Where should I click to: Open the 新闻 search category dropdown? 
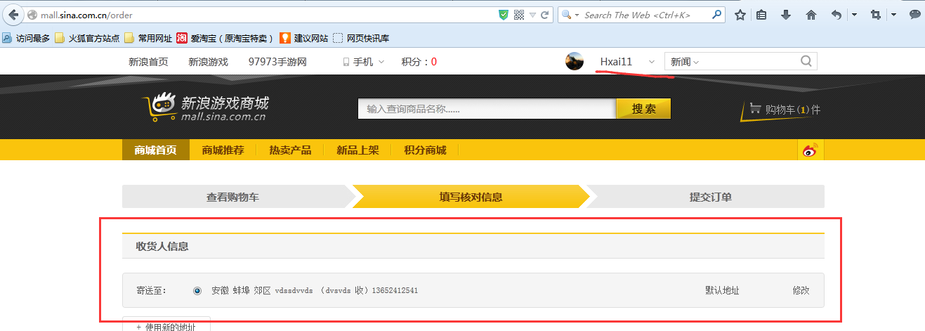(x=685, y=62)
